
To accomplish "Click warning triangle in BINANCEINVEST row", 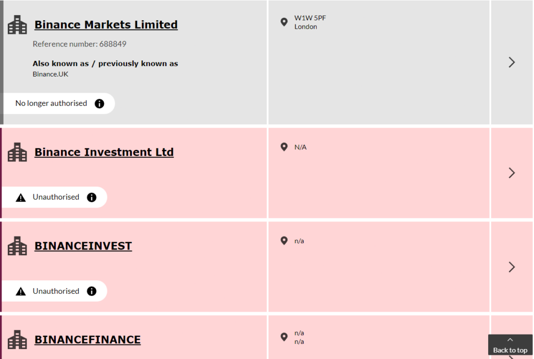I will pyautogui.click(x=21, y=291).
